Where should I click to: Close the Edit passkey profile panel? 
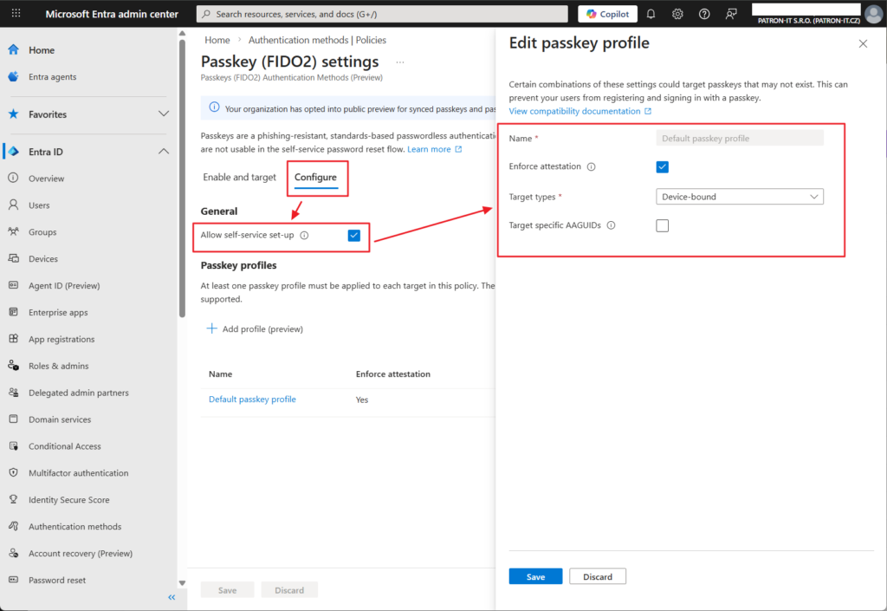tap(862, 43)
